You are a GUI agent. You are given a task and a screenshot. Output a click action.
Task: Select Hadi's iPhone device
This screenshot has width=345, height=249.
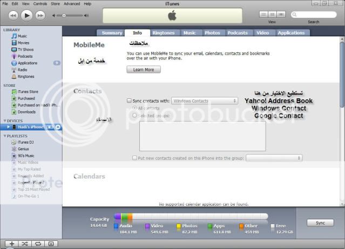pos(31,127)
